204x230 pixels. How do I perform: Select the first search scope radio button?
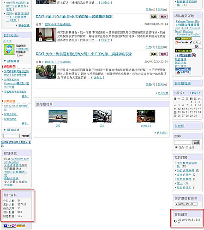coord(176,147)
